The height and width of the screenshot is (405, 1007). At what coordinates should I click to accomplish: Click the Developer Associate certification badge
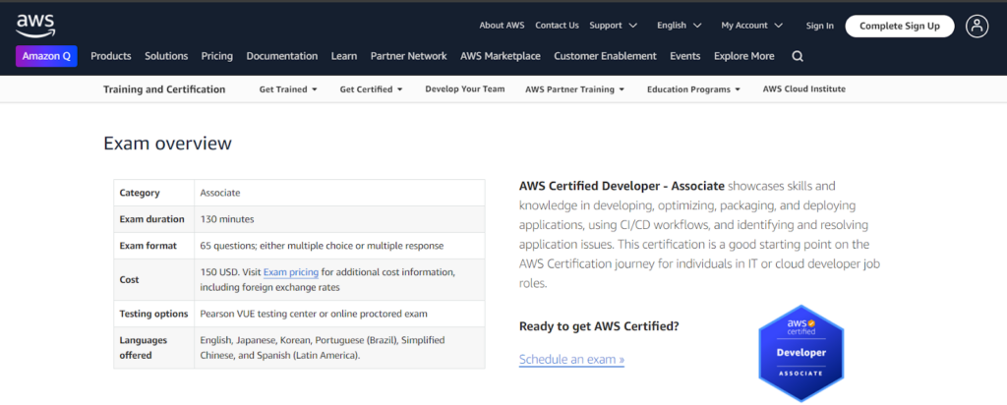click(x=801, y=353)
